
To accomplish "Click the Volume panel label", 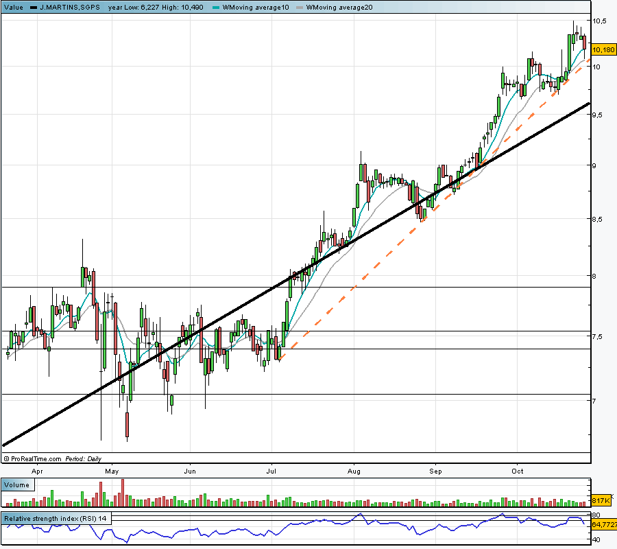I will pyautogui.click(x=17, y=485).
